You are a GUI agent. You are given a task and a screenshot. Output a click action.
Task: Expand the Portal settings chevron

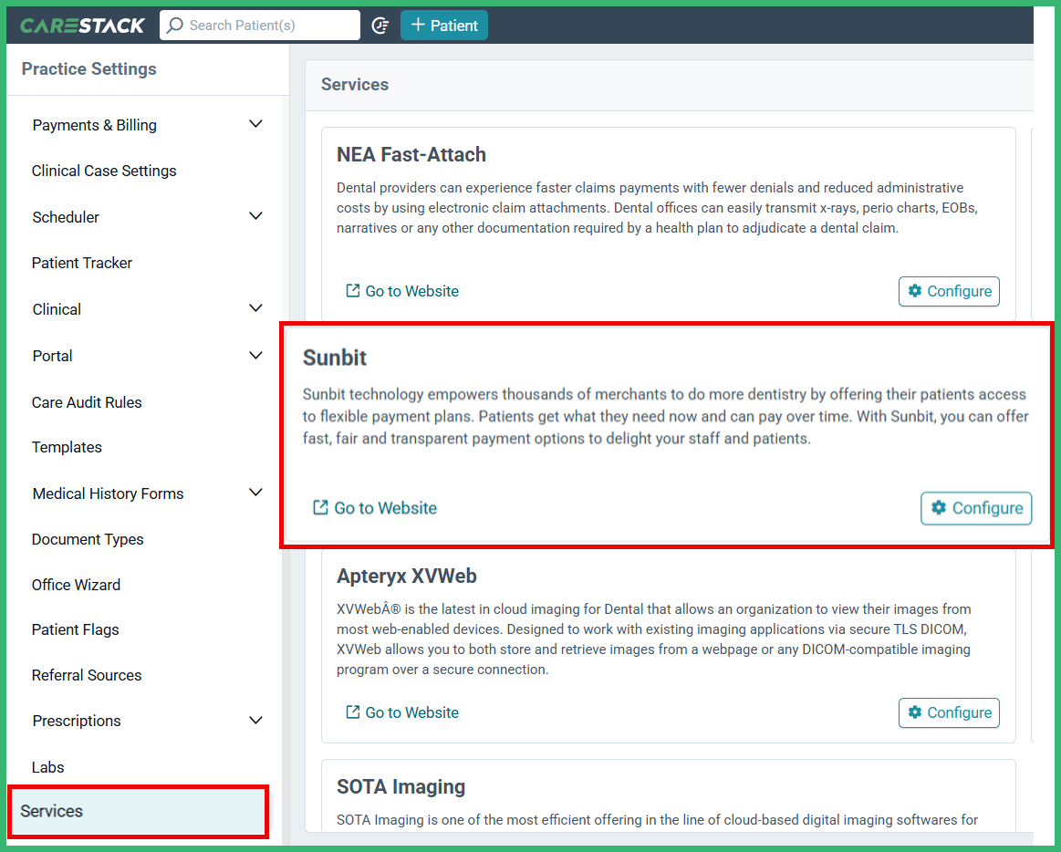(x=255, y=355)
